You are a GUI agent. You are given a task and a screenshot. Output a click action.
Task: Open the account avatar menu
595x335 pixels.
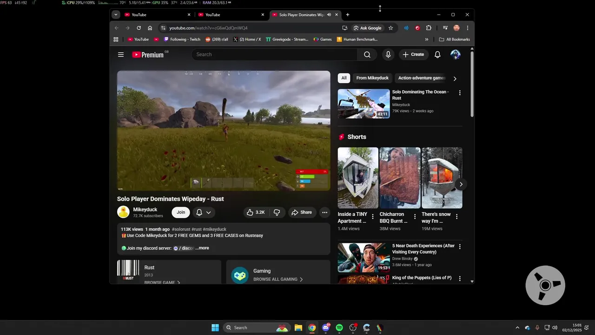[x=456, y=54]
